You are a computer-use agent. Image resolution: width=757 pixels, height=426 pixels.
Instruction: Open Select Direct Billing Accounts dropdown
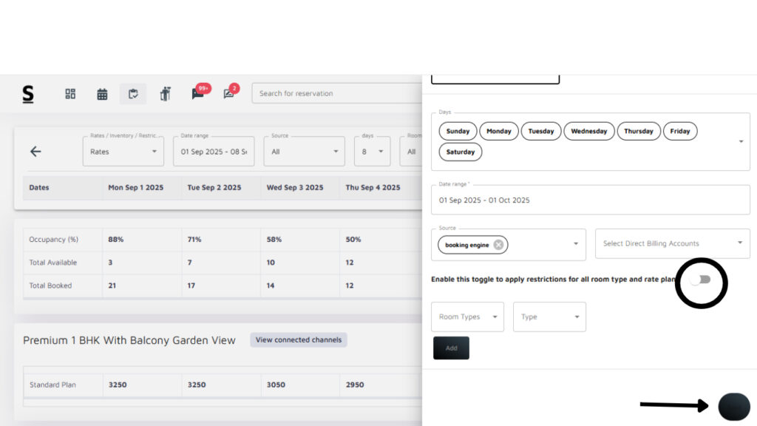pos(673,243)
